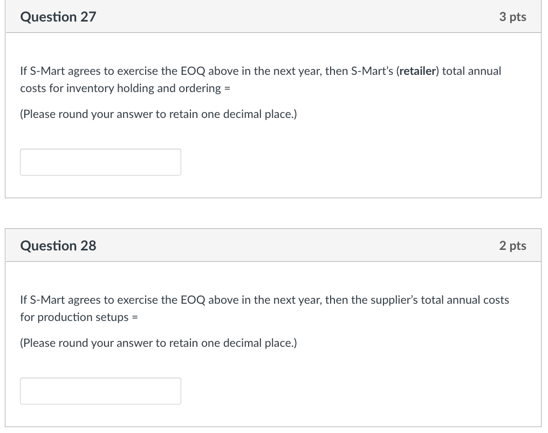
Task: Click the 2 pts label for Question 28
Action: [x=512, y=246]
